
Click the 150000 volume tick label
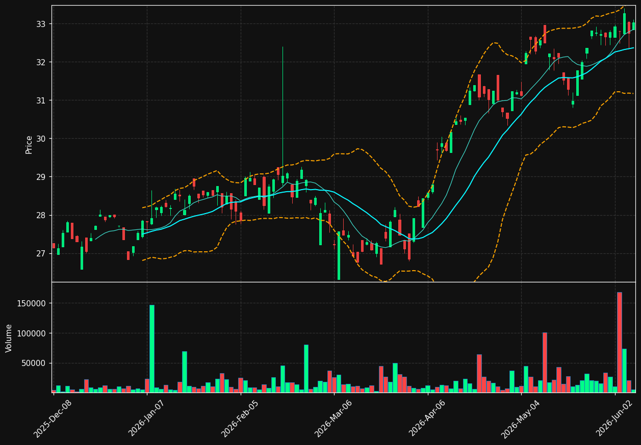click(x=32, y=303)
